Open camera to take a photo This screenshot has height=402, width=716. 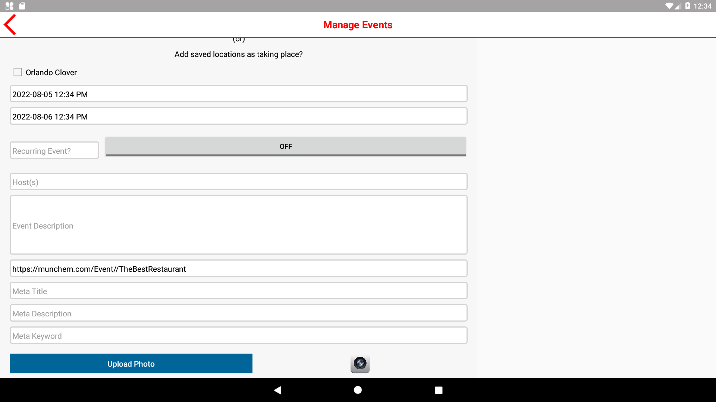pyautogui.click(x=360, y=364)
